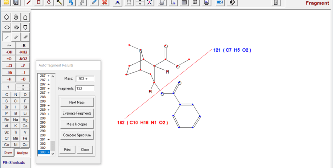Click the count stepper arrows beside 1

(23, 87)
